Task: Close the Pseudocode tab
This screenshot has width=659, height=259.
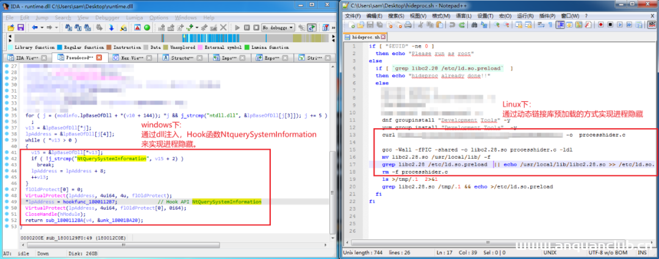Action: 99,57
